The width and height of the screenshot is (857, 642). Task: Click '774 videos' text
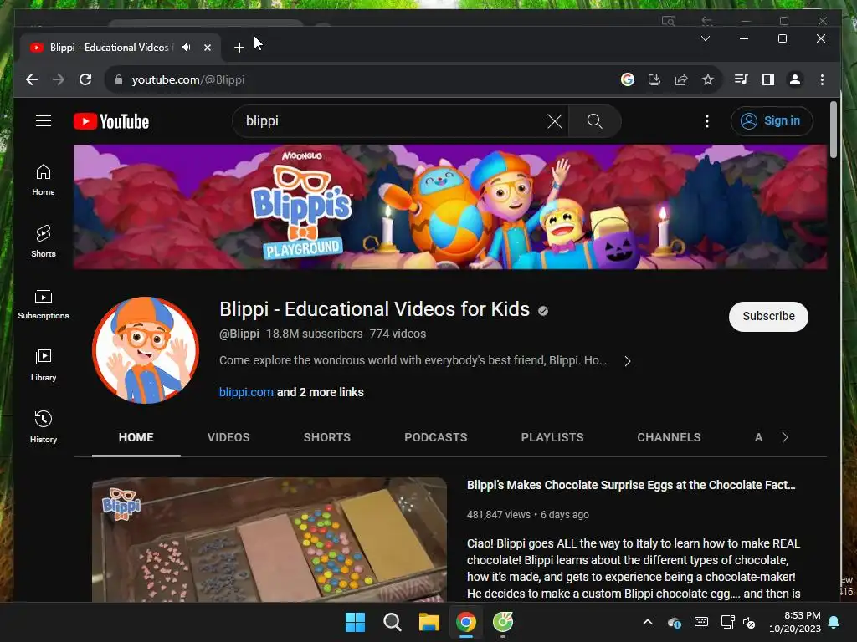point(398,334)
